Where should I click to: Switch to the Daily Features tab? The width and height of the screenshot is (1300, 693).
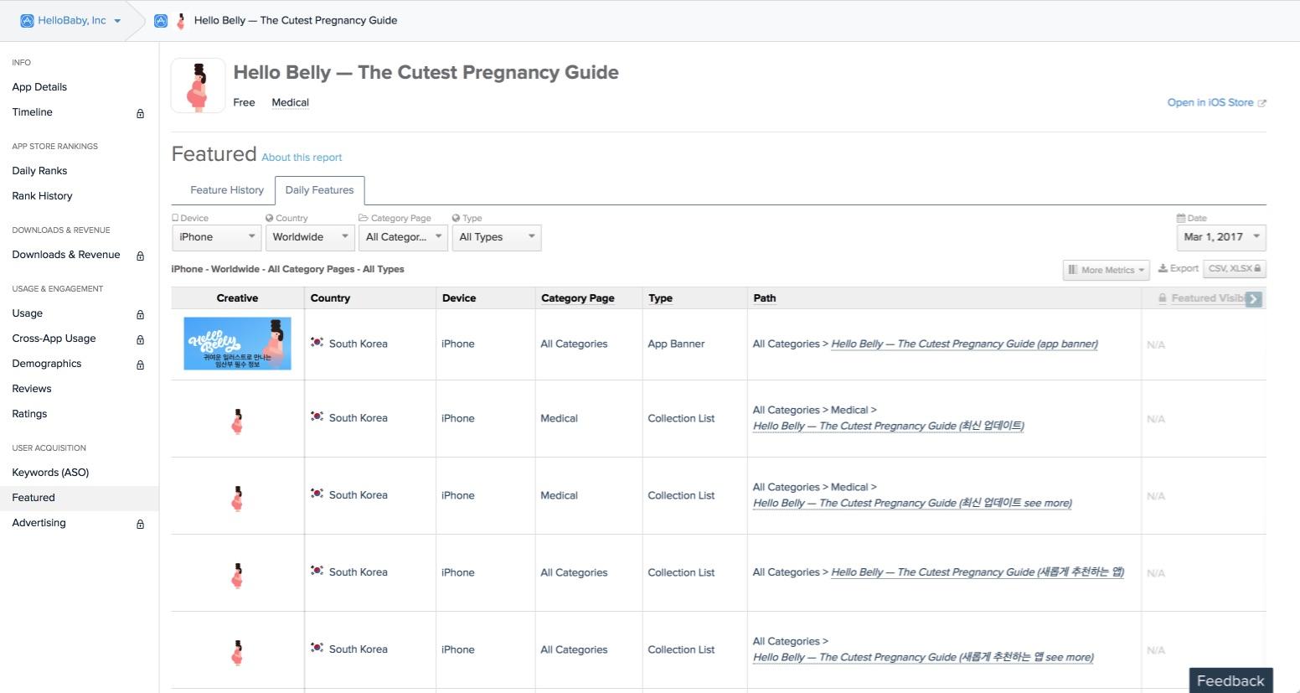coord(319,190)
